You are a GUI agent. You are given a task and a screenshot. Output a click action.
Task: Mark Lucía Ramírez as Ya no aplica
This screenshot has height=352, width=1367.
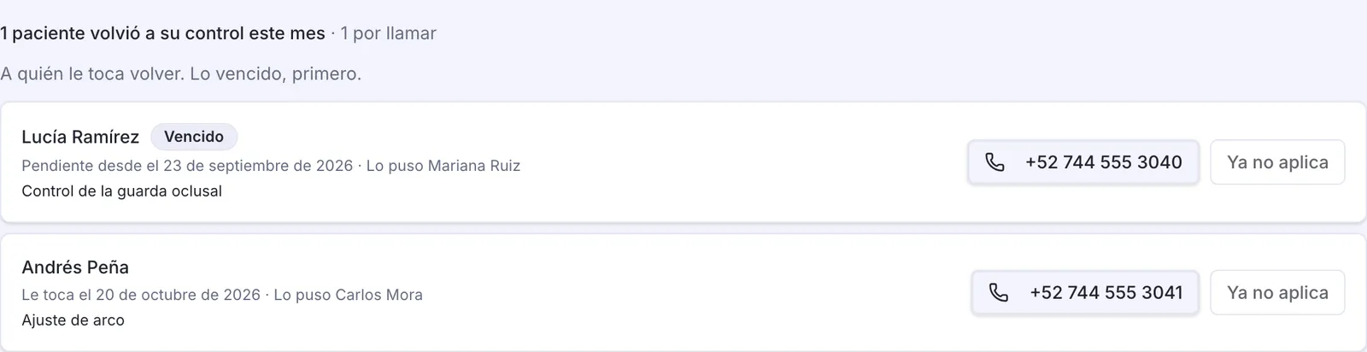click(1277, 162)
